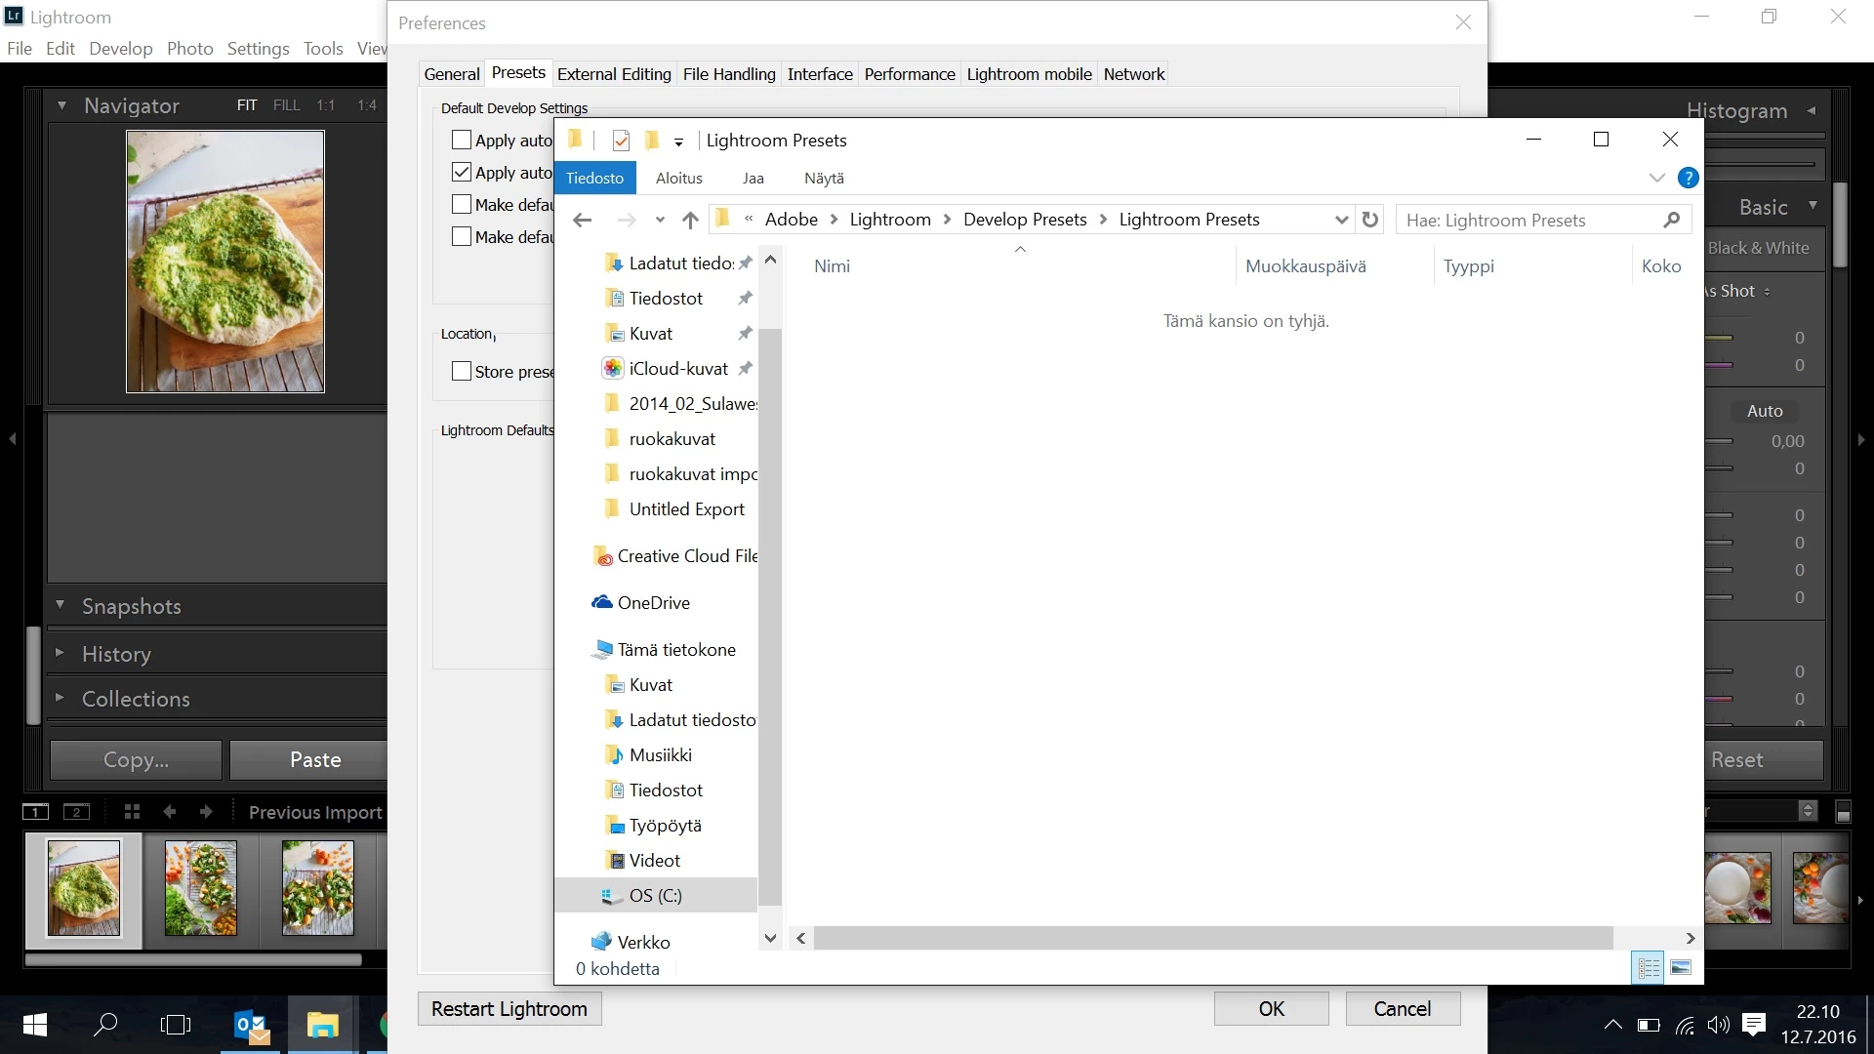Click OneDrive in navigation pane
The height and width of the screenshot is (1054, 1874).
[x=653, y=603]
